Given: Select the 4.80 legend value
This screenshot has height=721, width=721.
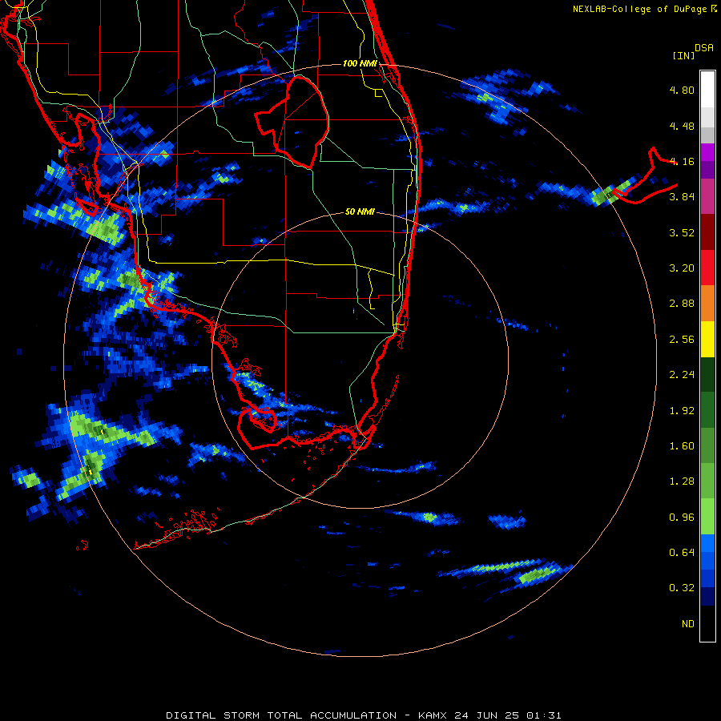Looking at the screenshot, I should pyautogui.click(x=682, y=90).
